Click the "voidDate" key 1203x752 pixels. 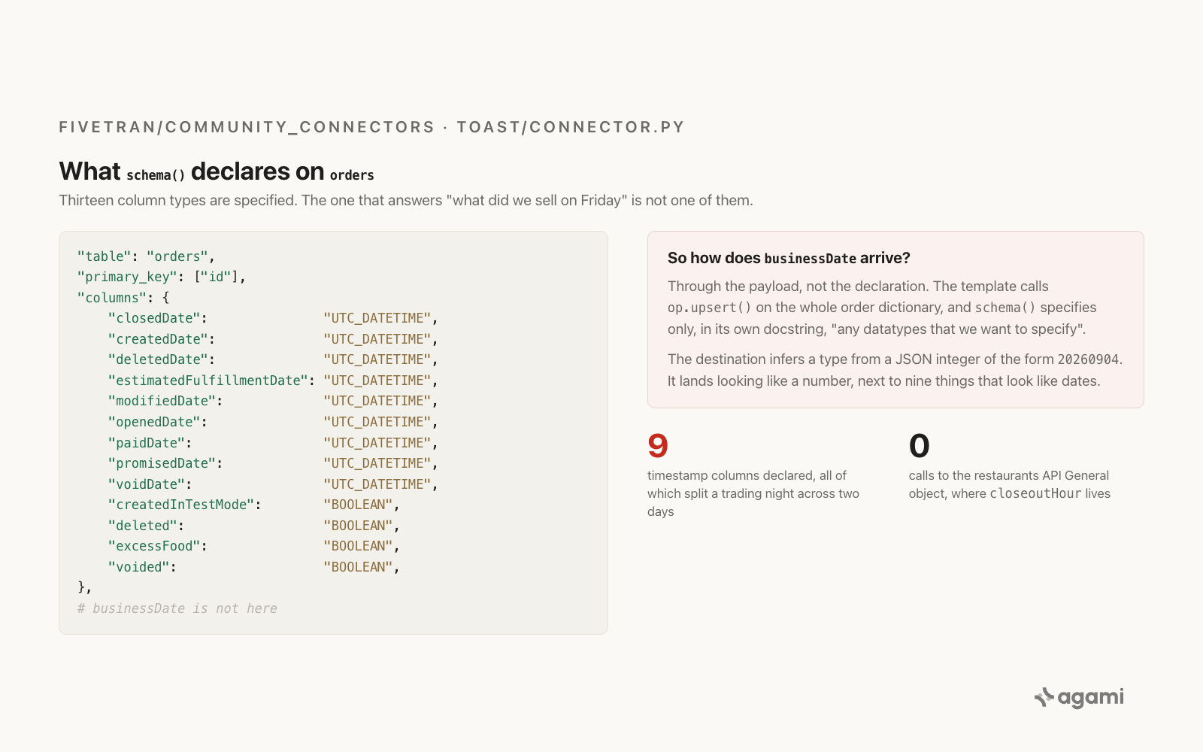(147, 484)
